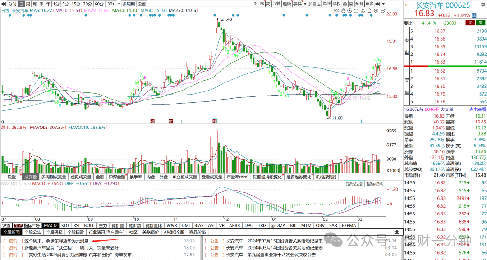
Task: Switch to 周 weekly chart
Action: tap(28, 4)
